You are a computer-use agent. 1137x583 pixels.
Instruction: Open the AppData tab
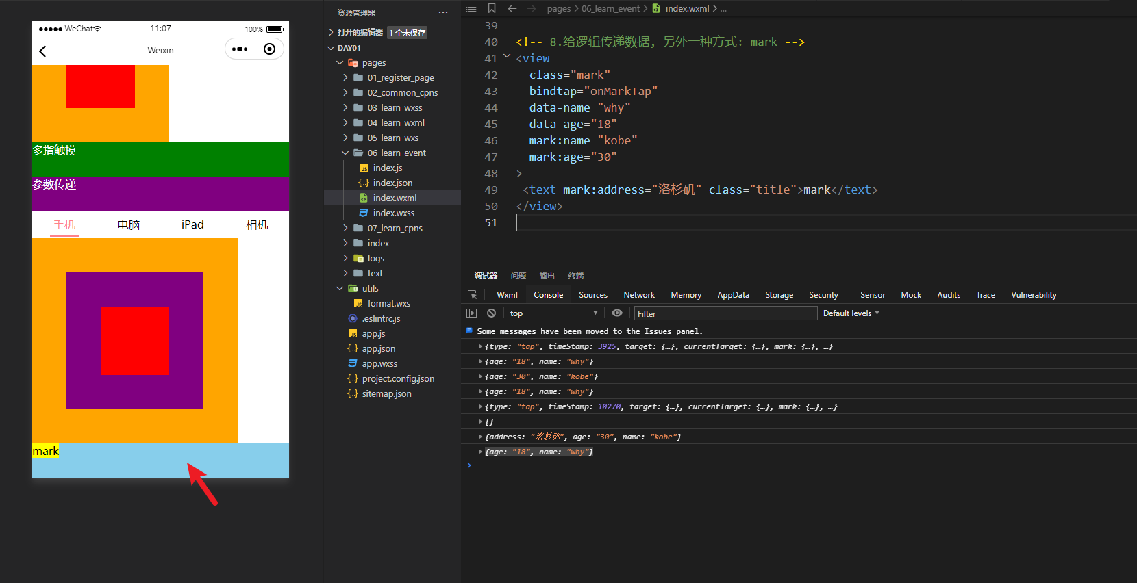coord(733,295)
